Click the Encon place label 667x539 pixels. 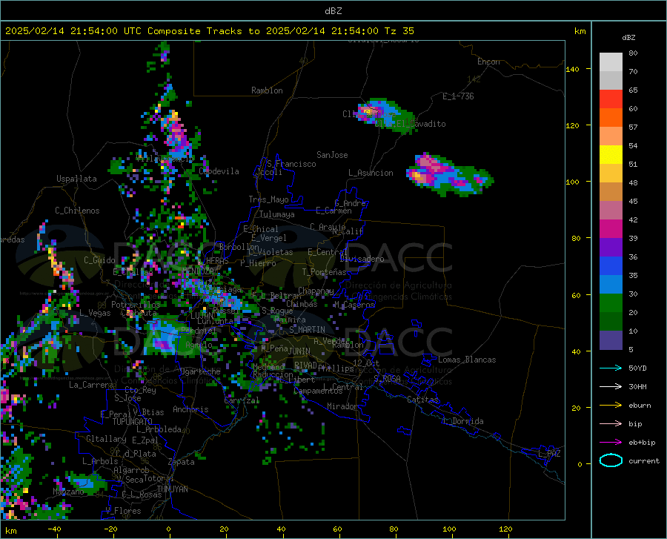coord(488,62)
